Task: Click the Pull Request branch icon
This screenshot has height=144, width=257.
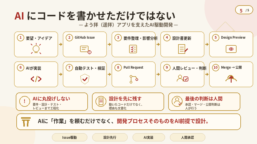Action: click(x=134, y=79)
